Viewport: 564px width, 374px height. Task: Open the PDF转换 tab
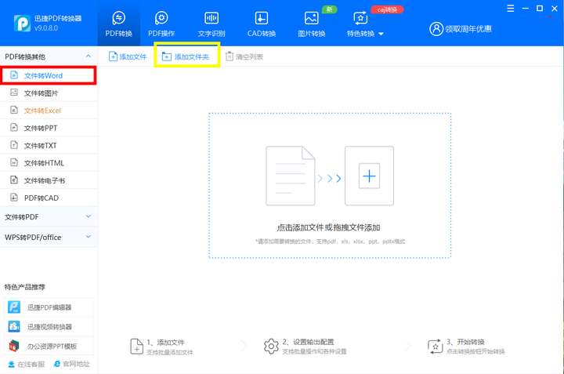point(119,24)
